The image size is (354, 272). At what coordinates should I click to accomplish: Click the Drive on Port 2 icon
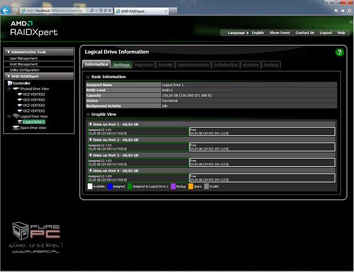[91, 140]
